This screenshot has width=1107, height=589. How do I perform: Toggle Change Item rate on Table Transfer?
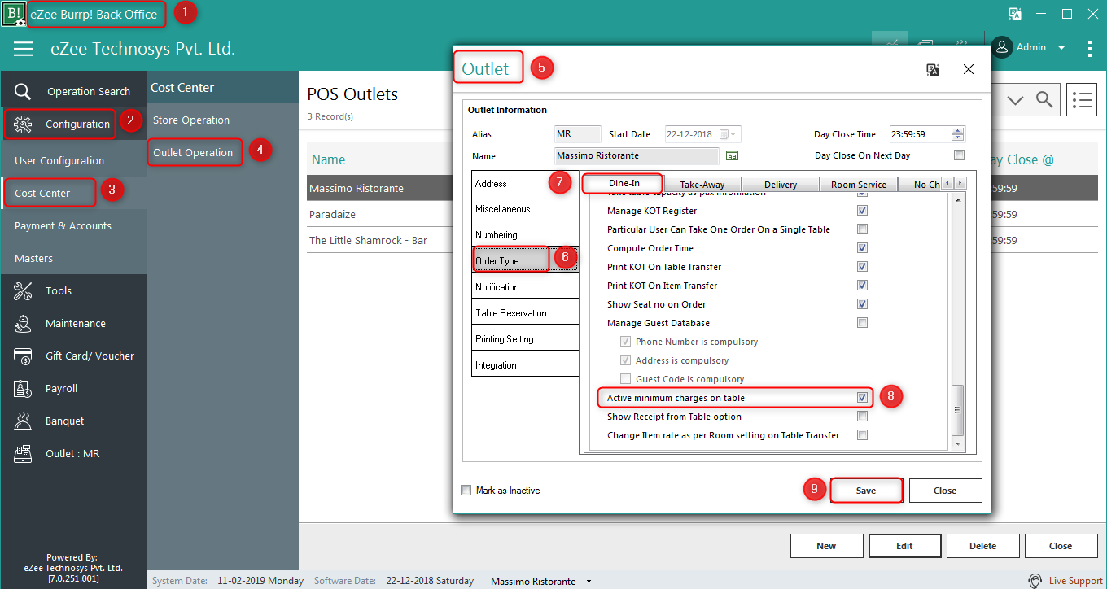862,435
